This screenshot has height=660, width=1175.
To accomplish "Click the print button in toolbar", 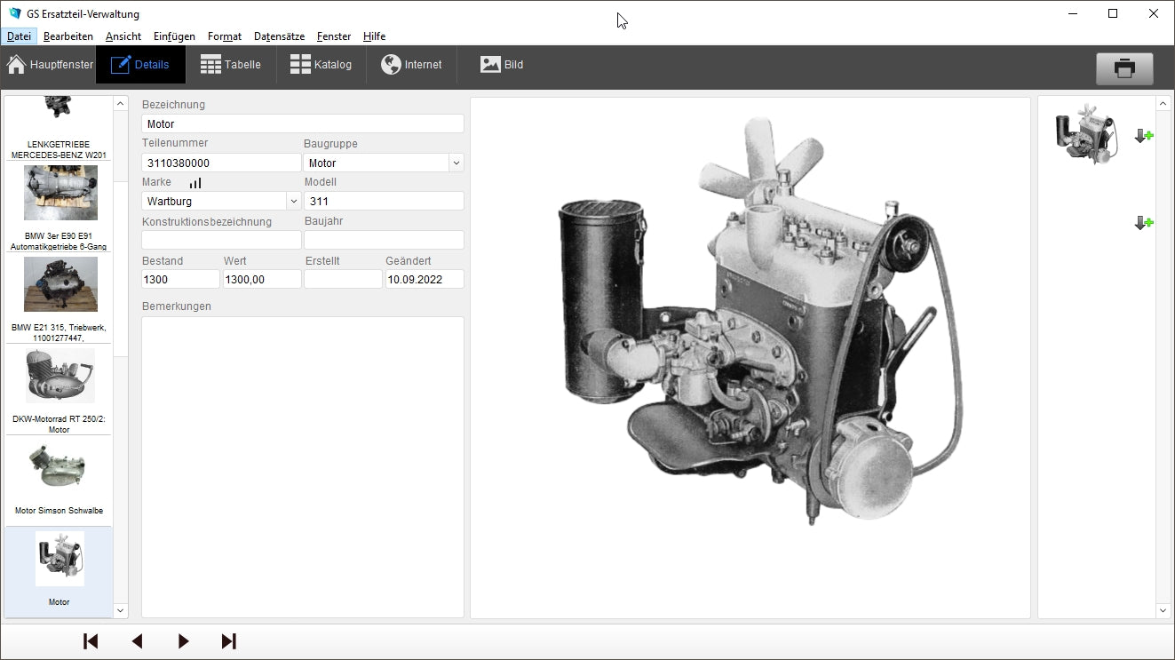I will click(1124, 68).
